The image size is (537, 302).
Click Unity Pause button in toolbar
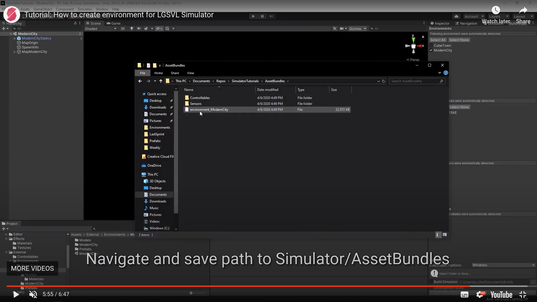click(262, 16)
